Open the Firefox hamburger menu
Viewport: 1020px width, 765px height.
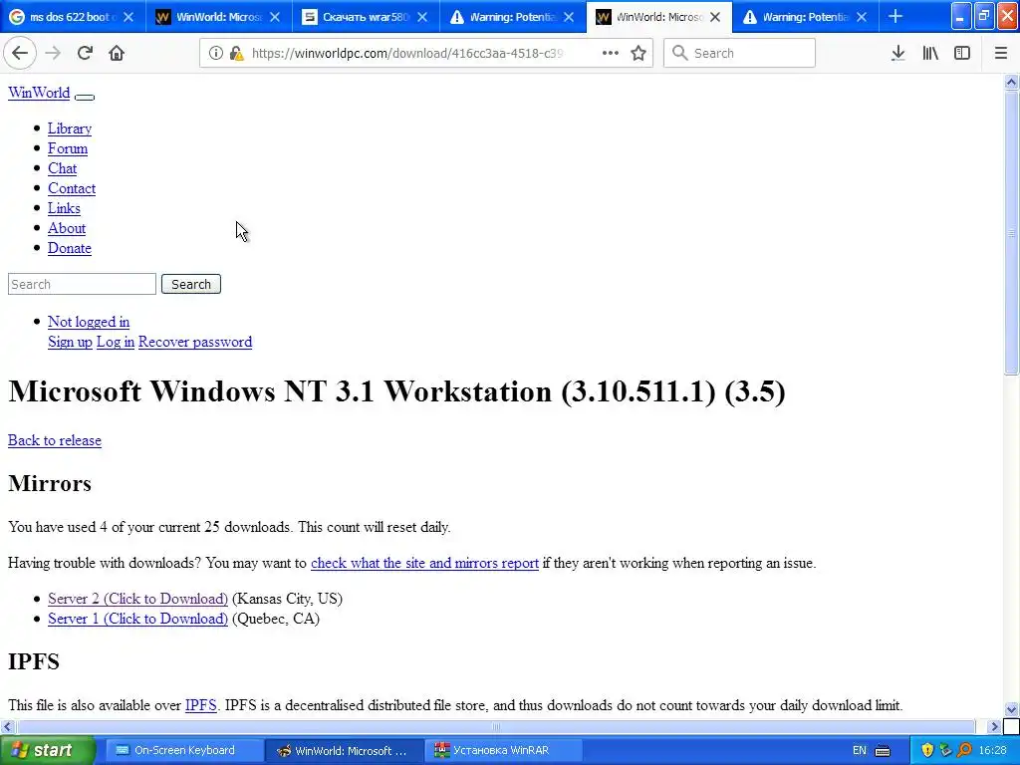click(1000, 54)
